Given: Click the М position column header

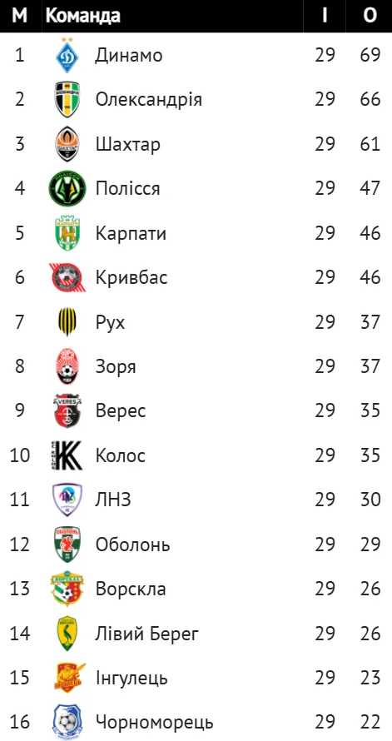Looking at the screenshot, I should point(19,16).
